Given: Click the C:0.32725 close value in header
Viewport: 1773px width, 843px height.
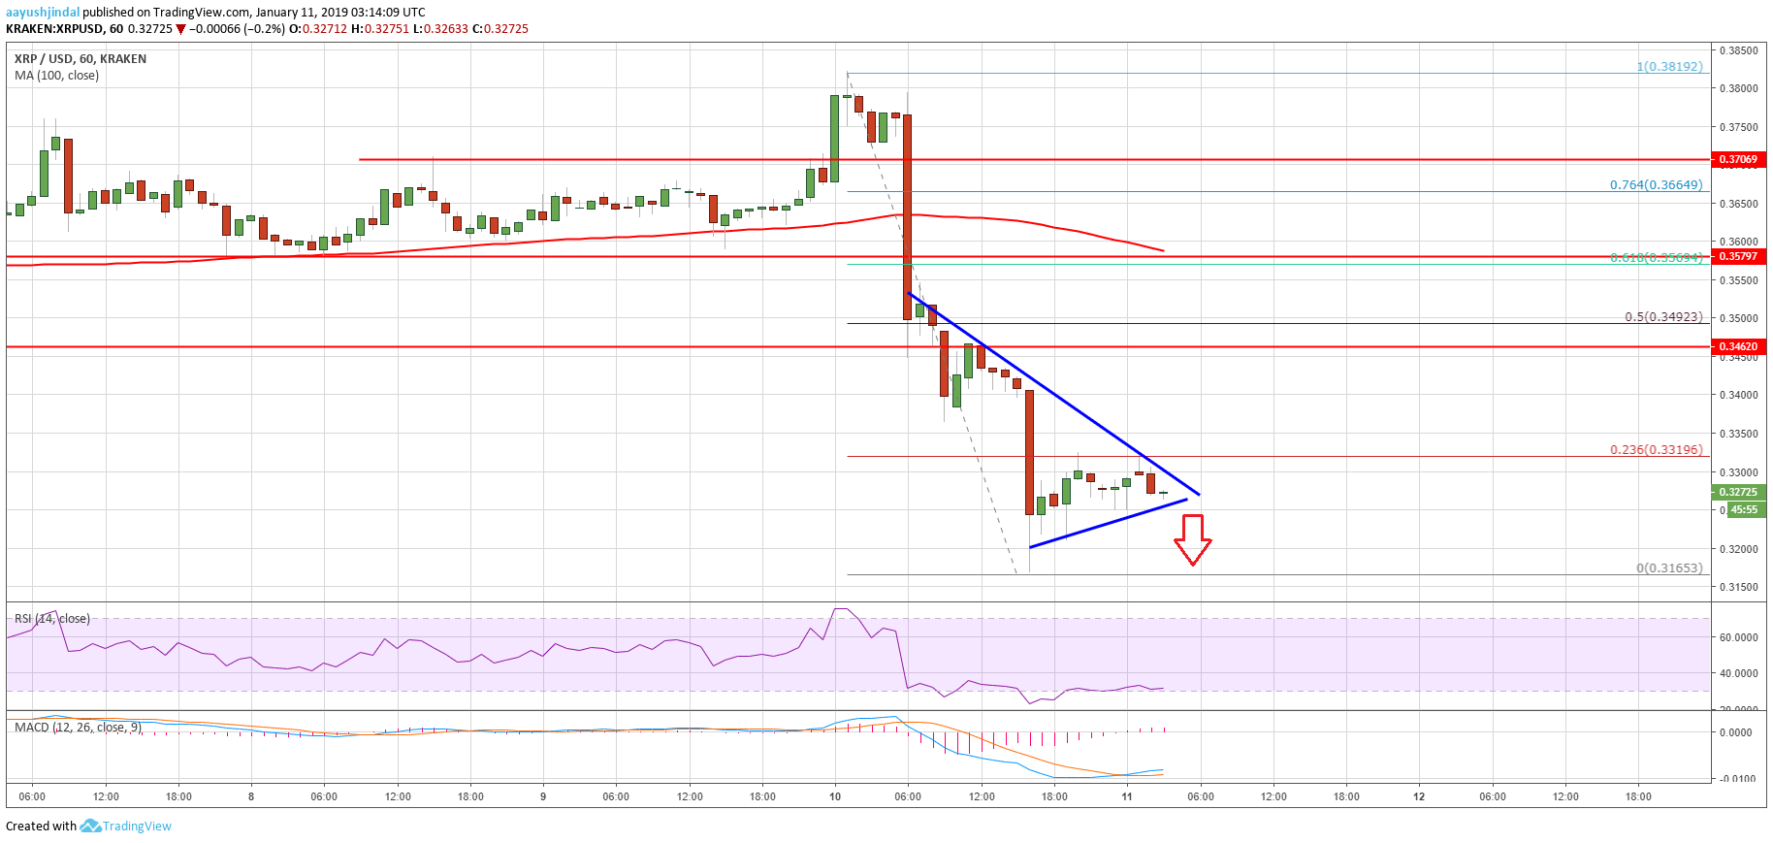Looking at the screenshot, I should click(500, 29).
